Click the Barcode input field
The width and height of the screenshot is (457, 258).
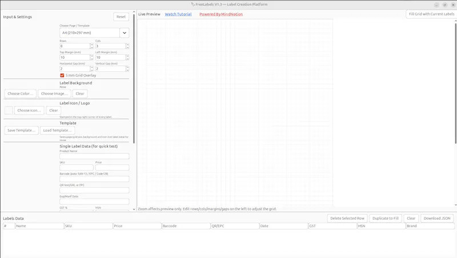coord(94,179)
